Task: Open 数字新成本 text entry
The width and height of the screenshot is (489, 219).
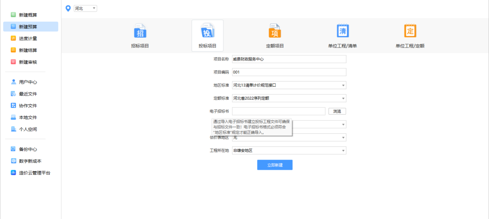Action: tap(31, 161)
